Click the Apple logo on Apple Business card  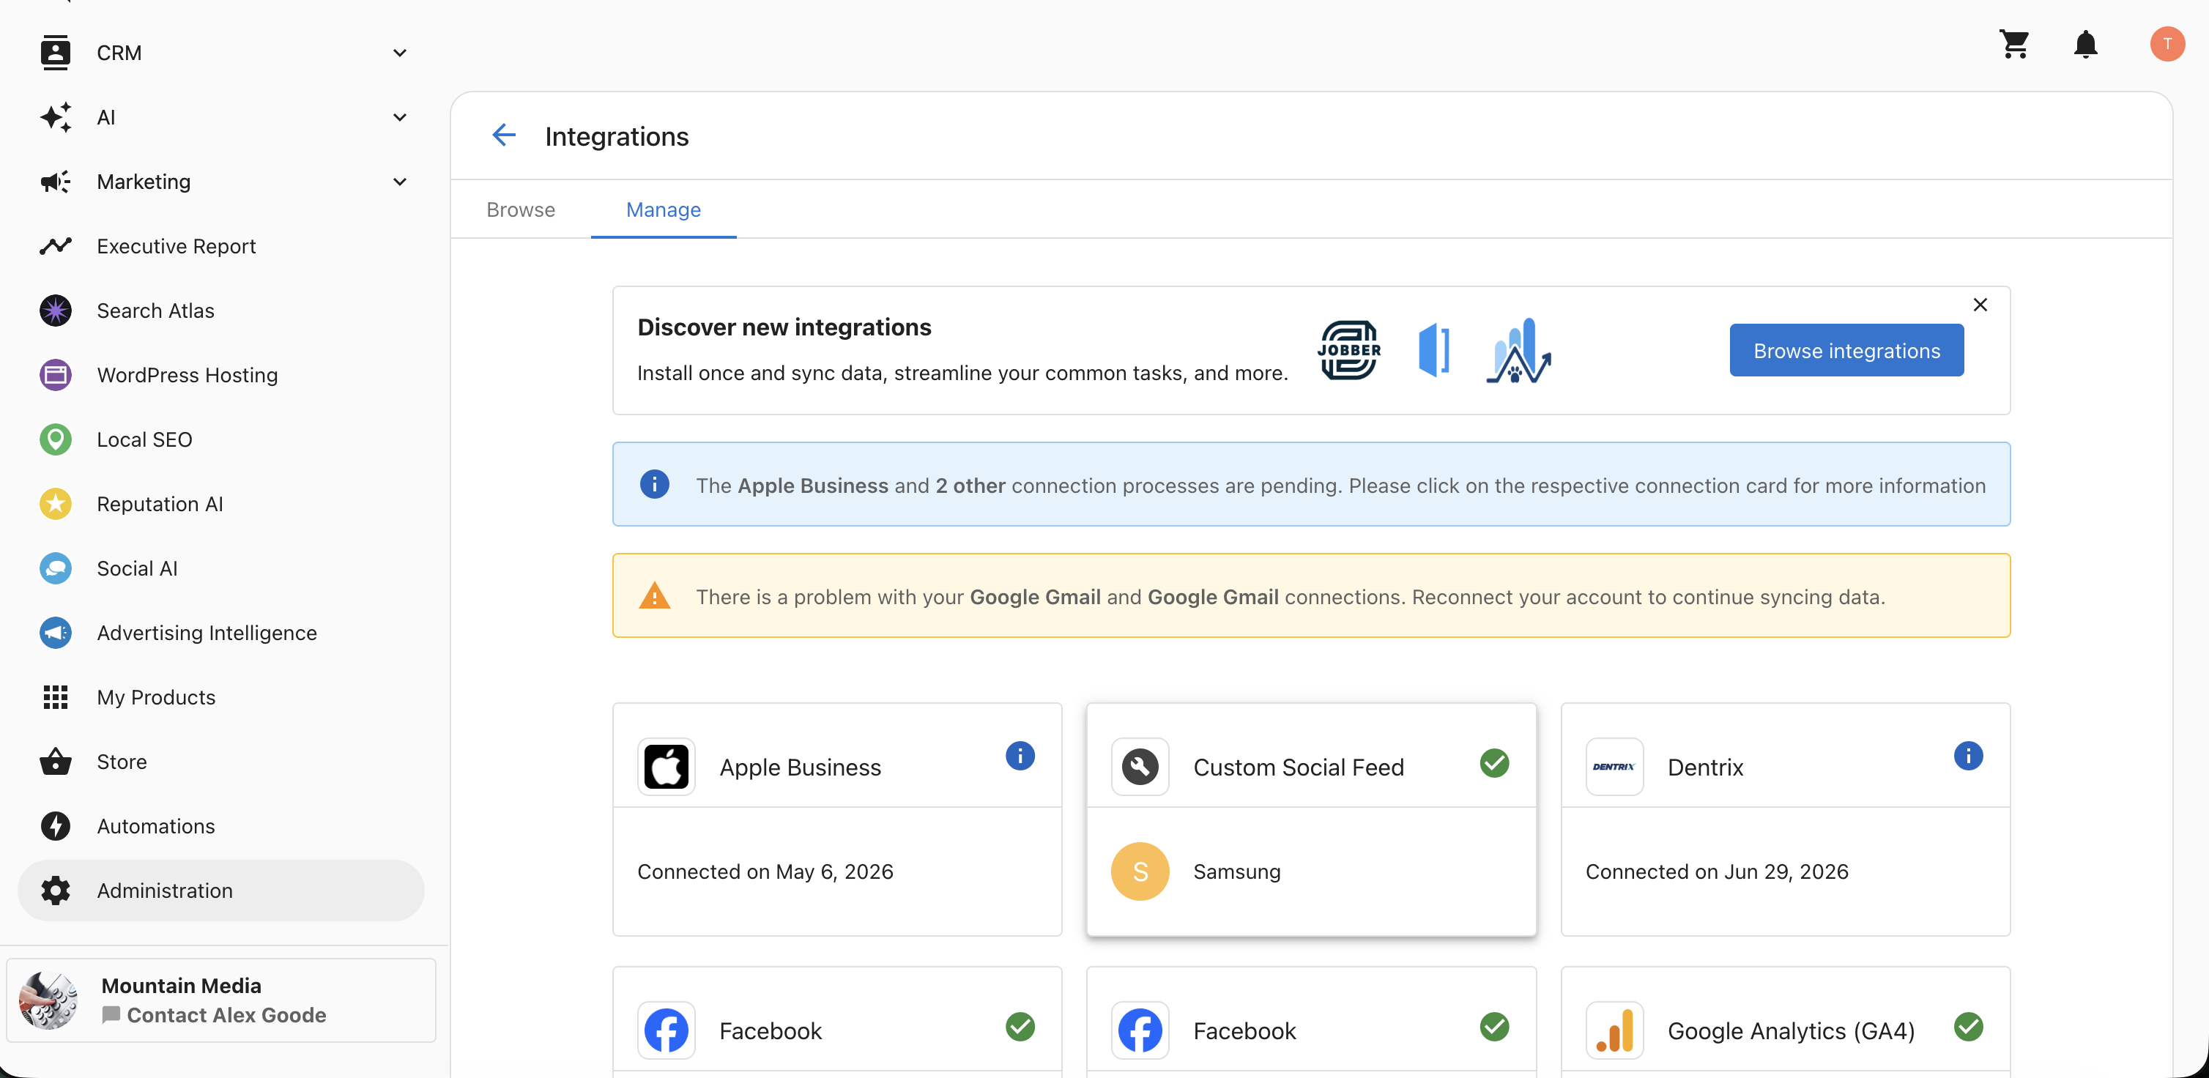point(667,767)
